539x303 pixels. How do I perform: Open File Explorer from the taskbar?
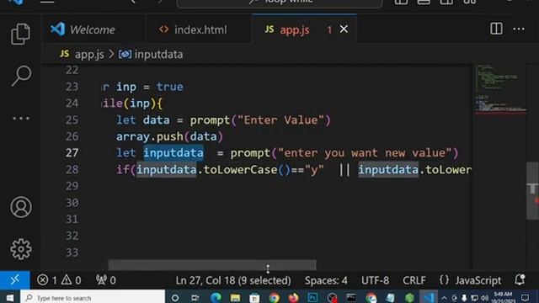[x=235, y=297]
